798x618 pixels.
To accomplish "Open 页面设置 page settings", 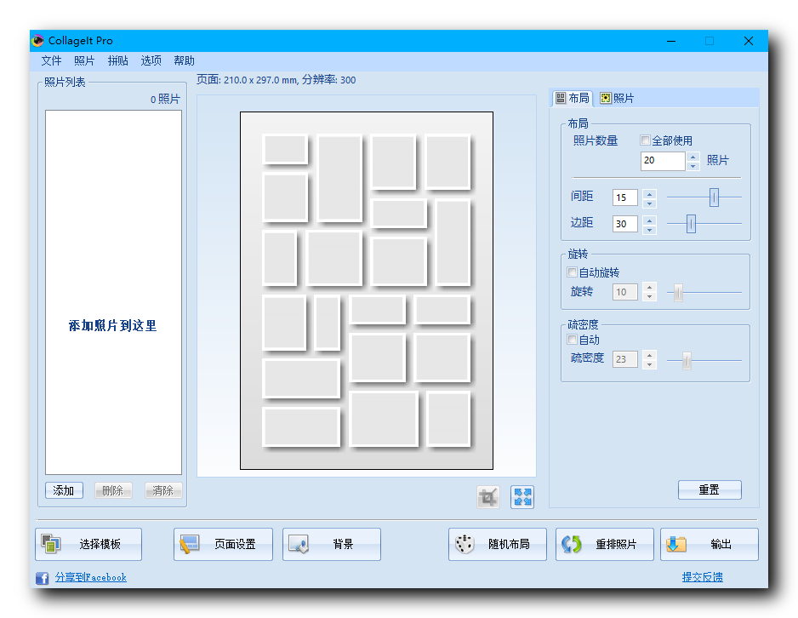I will click(223, 544).
